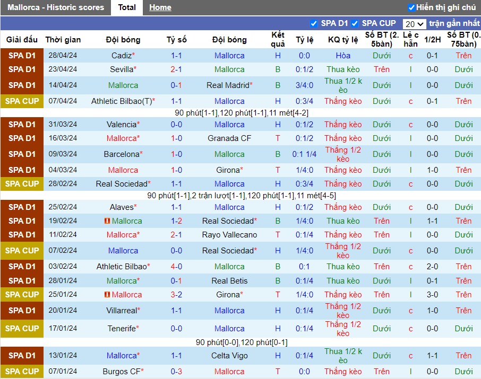Click the Giải đấu column header
The width and height of the screenshot is (481, 379).
(22, 40)
